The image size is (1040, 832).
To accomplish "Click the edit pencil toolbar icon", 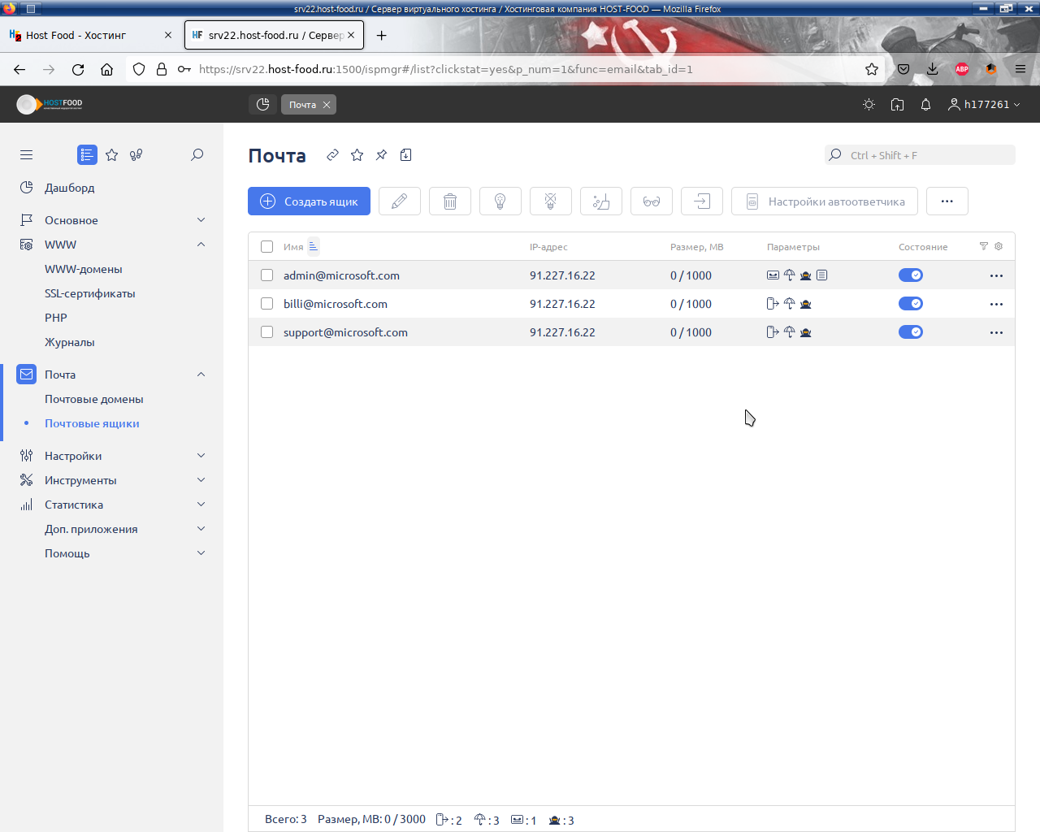I will 400,201.
